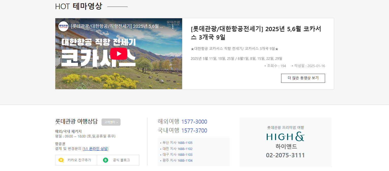Click the 02-2075-3111 하이앤드 phone number
389x171 pixels.
tap(285, 155)
